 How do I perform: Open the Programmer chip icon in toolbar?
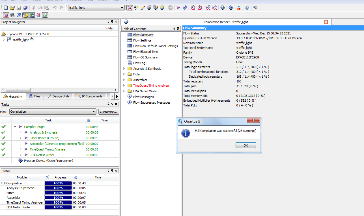click(x=231, y=8)
